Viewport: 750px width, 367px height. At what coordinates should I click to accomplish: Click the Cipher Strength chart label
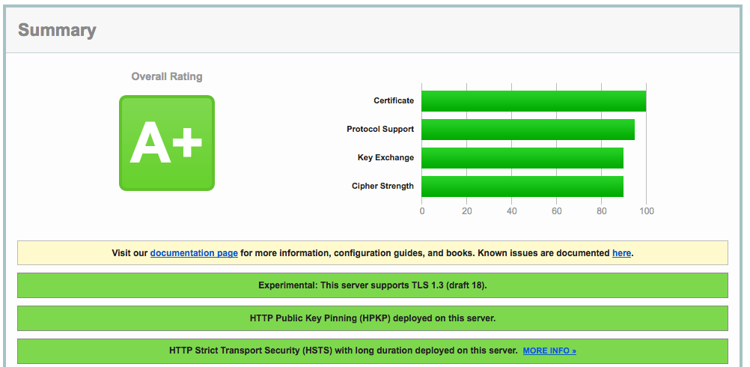(x=382, y=186)
